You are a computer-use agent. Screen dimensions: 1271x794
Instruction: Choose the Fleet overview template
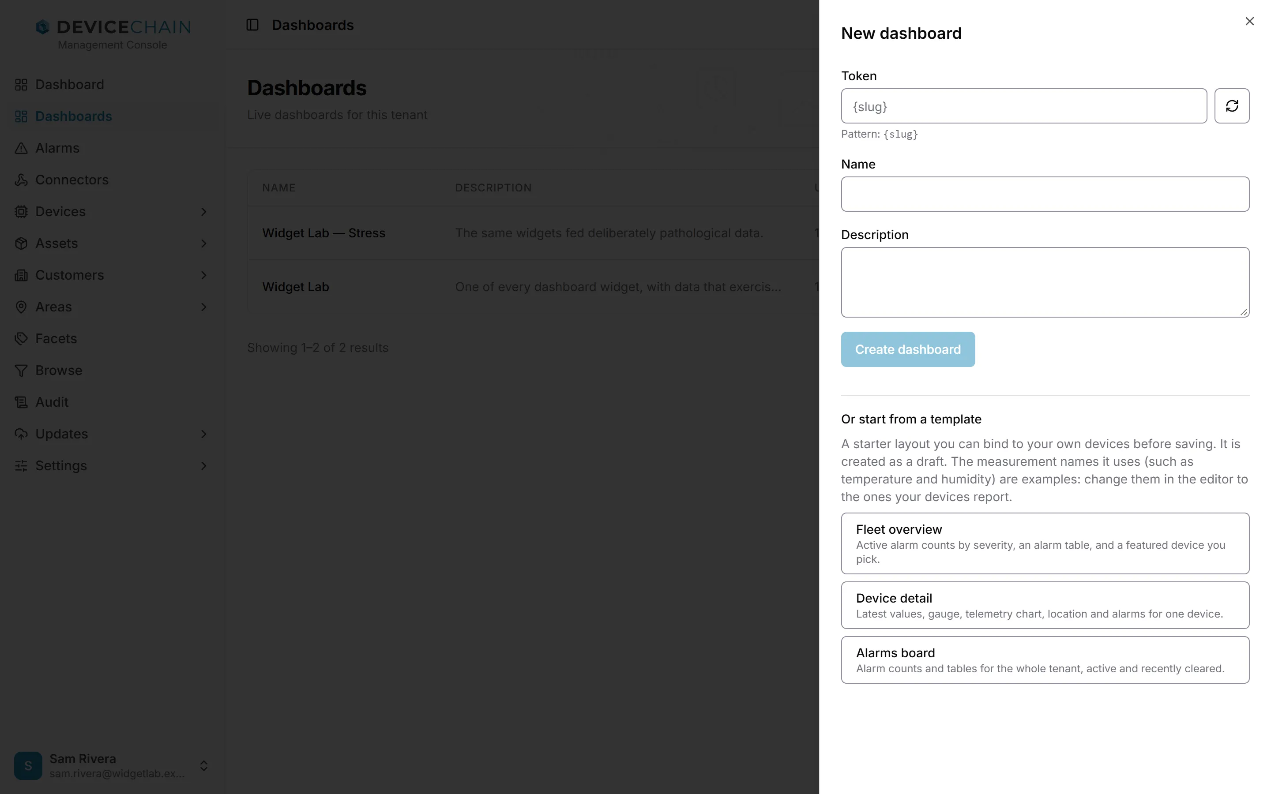pos(1045,543)
